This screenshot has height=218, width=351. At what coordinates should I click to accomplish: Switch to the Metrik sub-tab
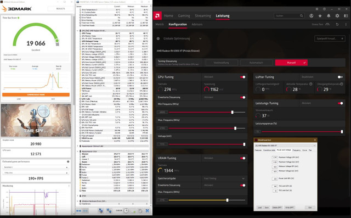(x=160, y=24)
